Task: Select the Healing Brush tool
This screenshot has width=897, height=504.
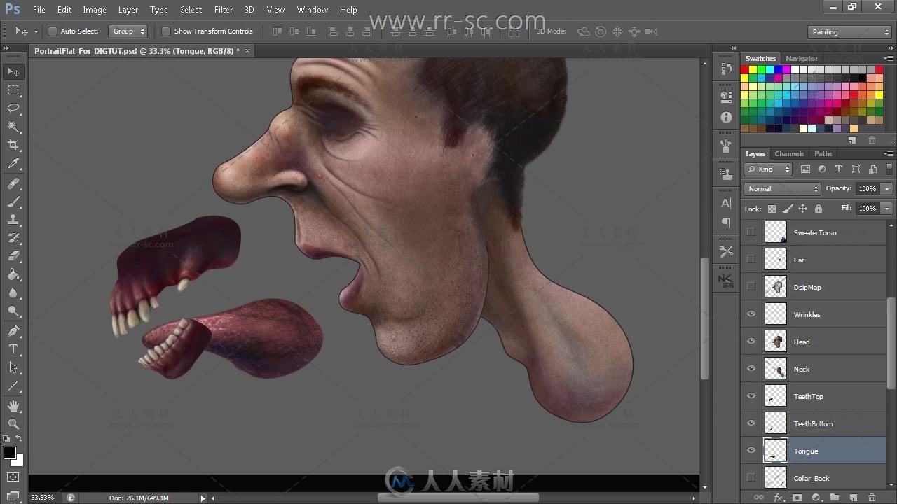Action: coord(13,183)
